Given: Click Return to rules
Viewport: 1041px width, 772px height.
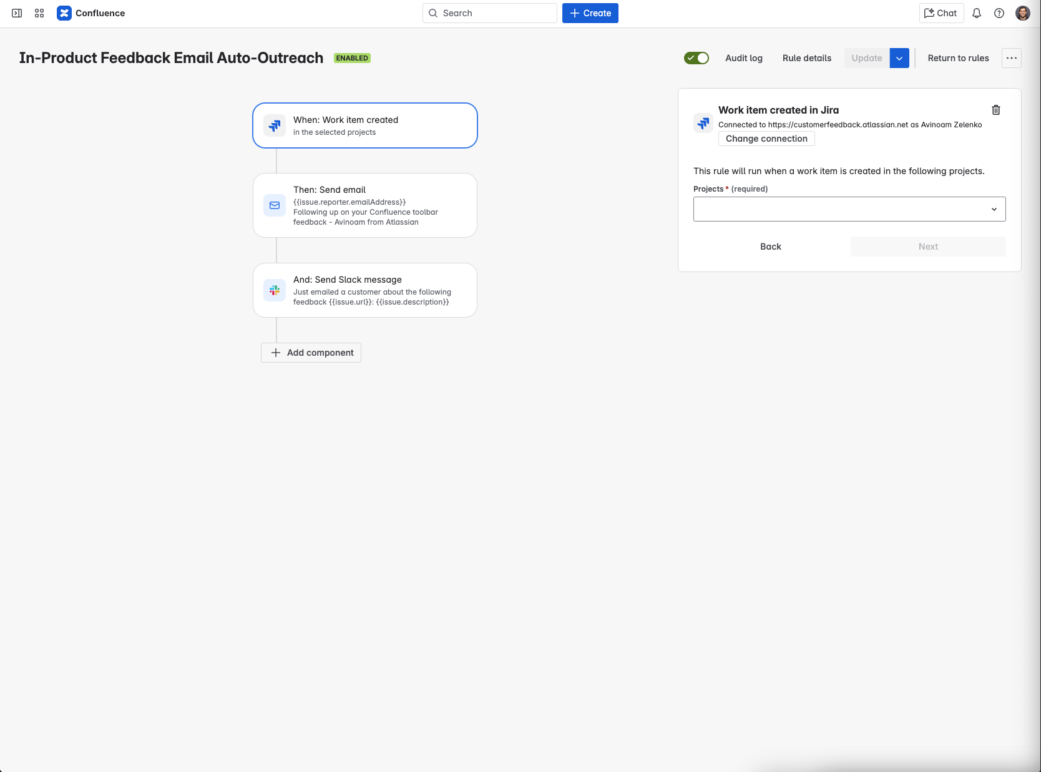Looking at the screenshot, I should 958,57.
